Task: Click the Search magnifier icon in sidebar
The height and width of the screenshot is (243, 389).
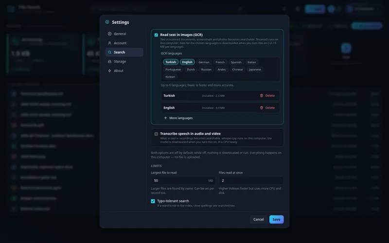Action: coord(109,52)
